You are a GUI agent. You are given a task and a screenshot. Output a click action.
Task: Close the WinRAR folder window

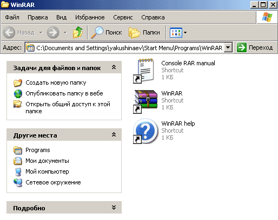273,5
